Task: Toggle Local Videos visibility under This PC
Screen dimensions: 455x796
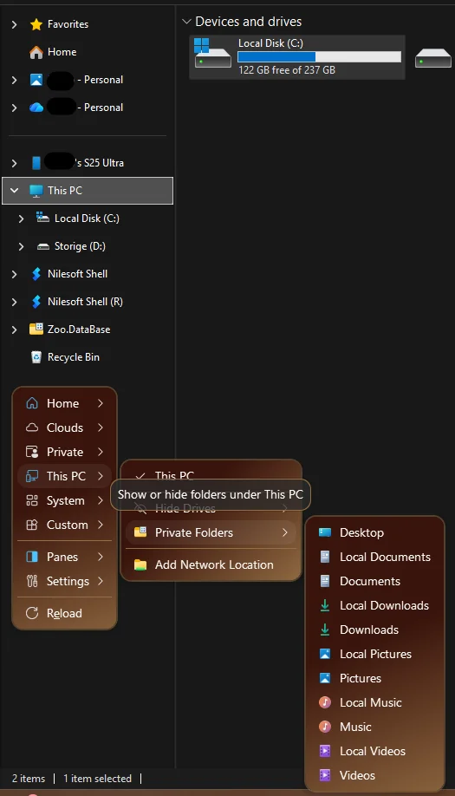Action: pyautogui.click(x=375, y=751)
